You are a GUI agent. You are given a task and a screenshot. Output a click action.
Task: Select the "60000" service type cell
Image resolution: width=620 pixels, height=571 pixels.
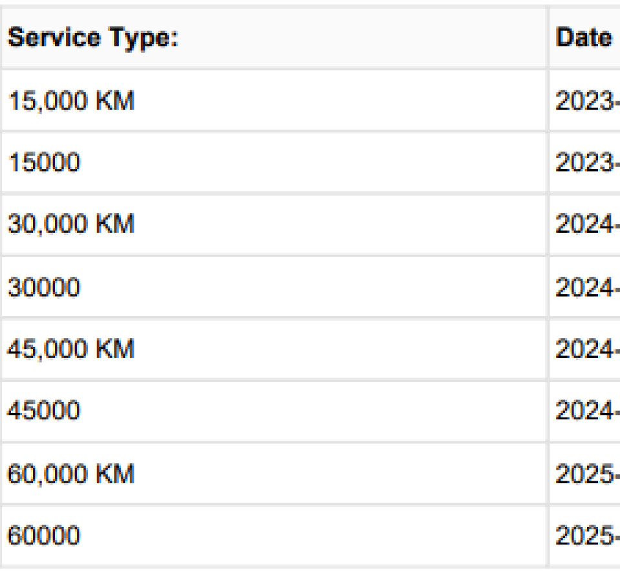tap(44, 536)
